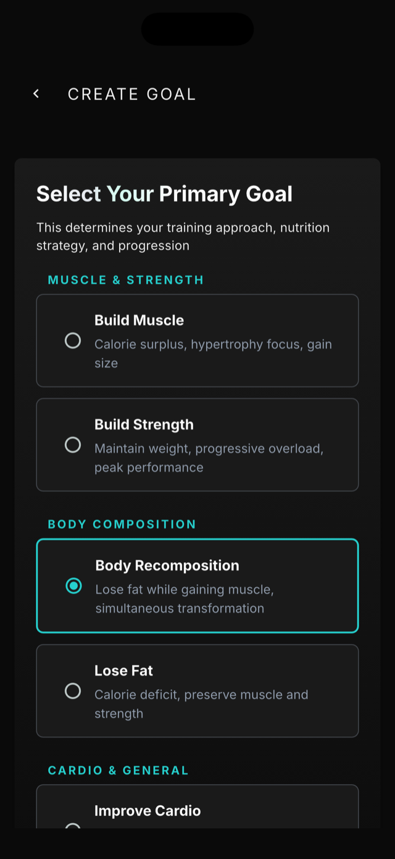Click the selected Body Recomposition radio button

[x=73, y=586]
